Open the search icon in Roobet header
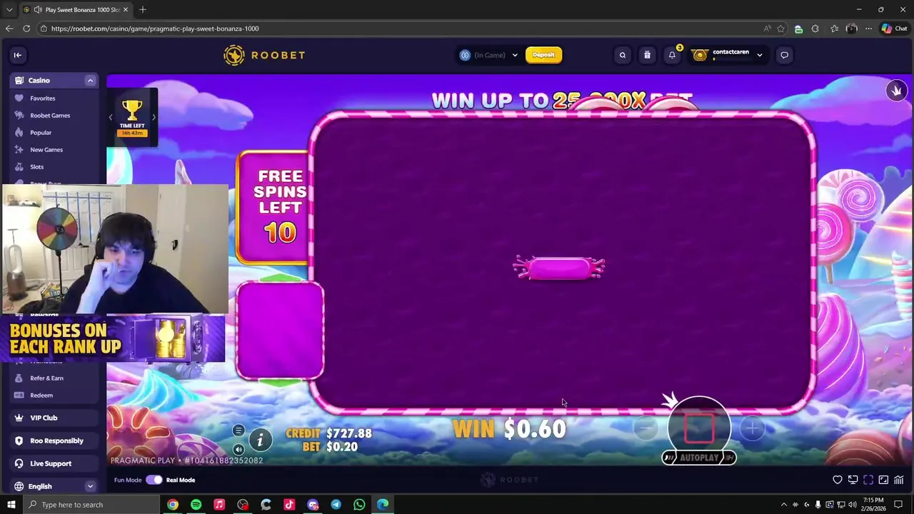Image resolution: width=914 pixels, height=514 pixels. [x=623, y=55]
